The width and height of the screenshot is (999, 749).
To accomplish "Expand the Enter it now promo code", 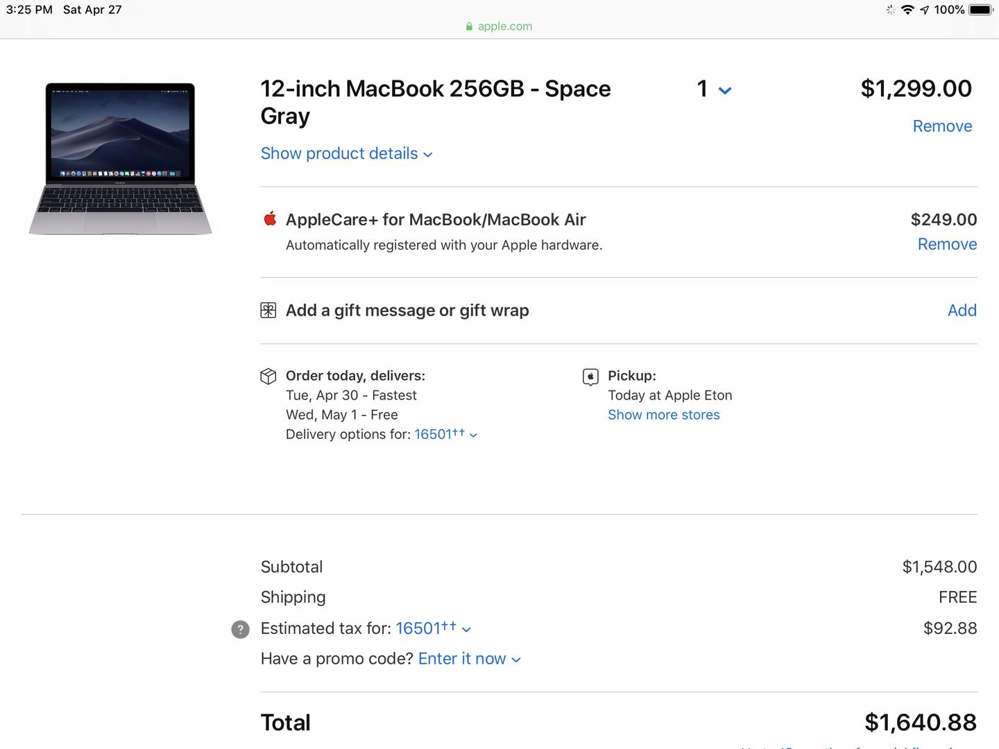I will pyautogui.click(x=470, y=659).
